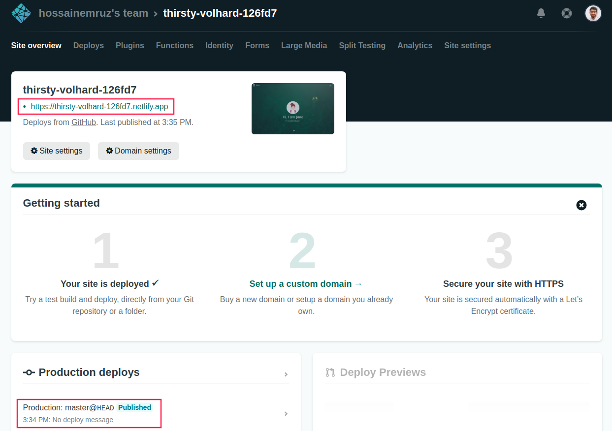This screenshot has height=431, width=612.
Task: Open the notifications bell
Action: click(541, 13)
